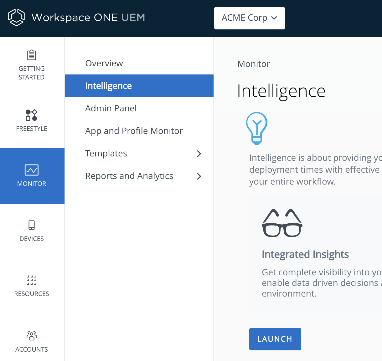Select the Integrated Insights heading text
The image size is (382, 361).
pyautogui.click(x=305, y=254)
